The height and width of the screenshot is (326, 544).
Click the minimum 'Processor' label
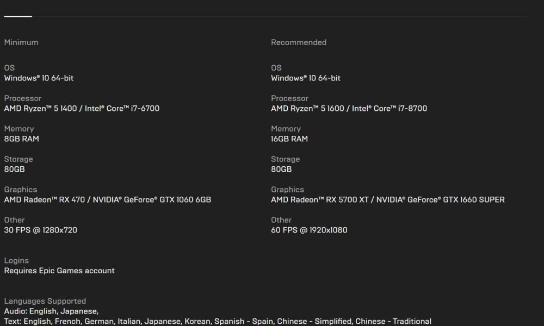coord(22,98)
